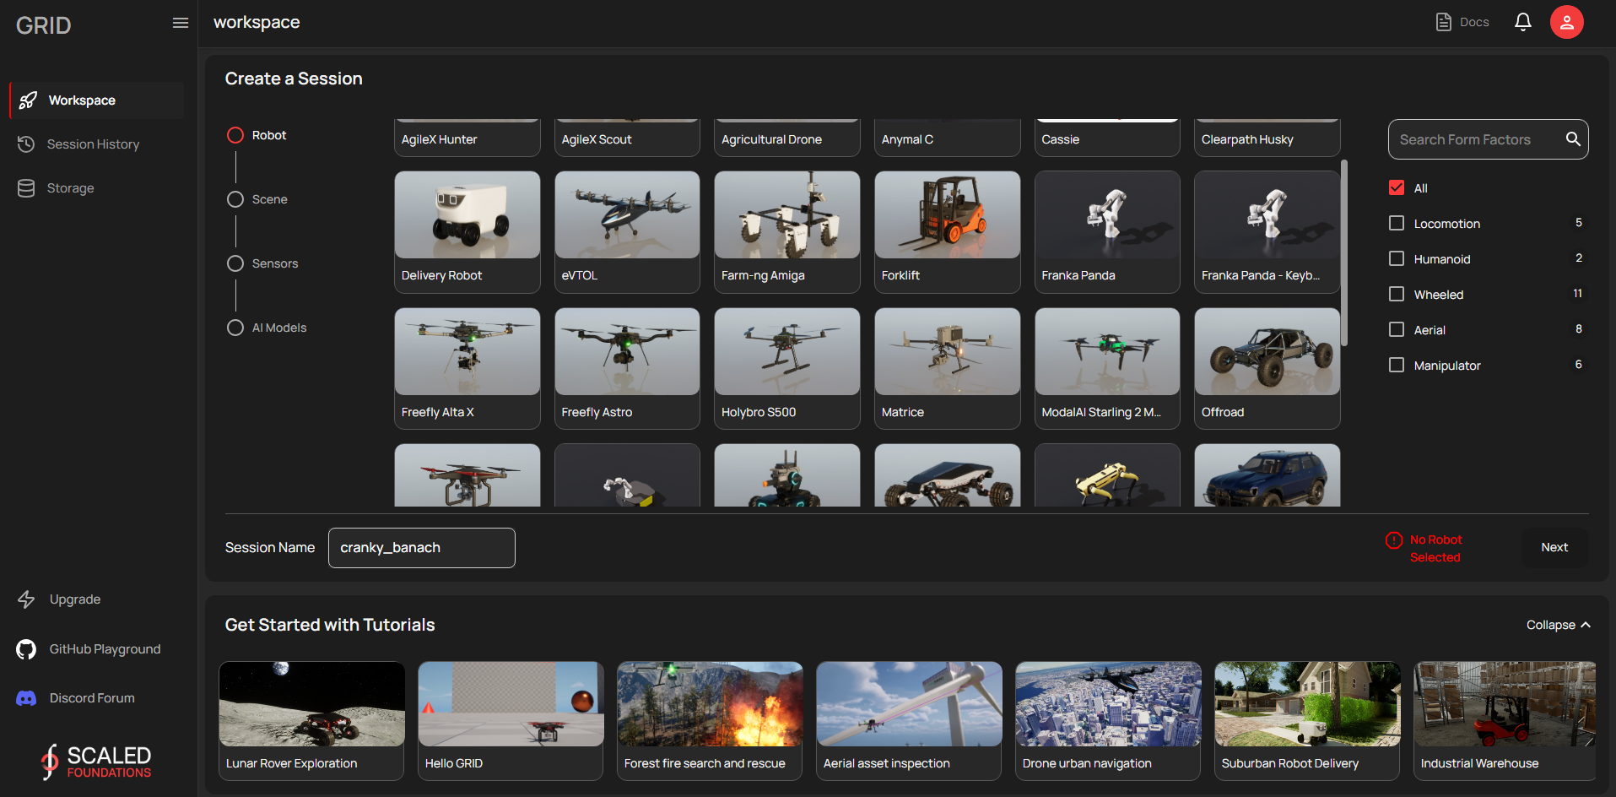Viewport: 1616px width, 797px height.
Task: Open the Aerial asset inspection tutorial
Action: coord(910,721)
